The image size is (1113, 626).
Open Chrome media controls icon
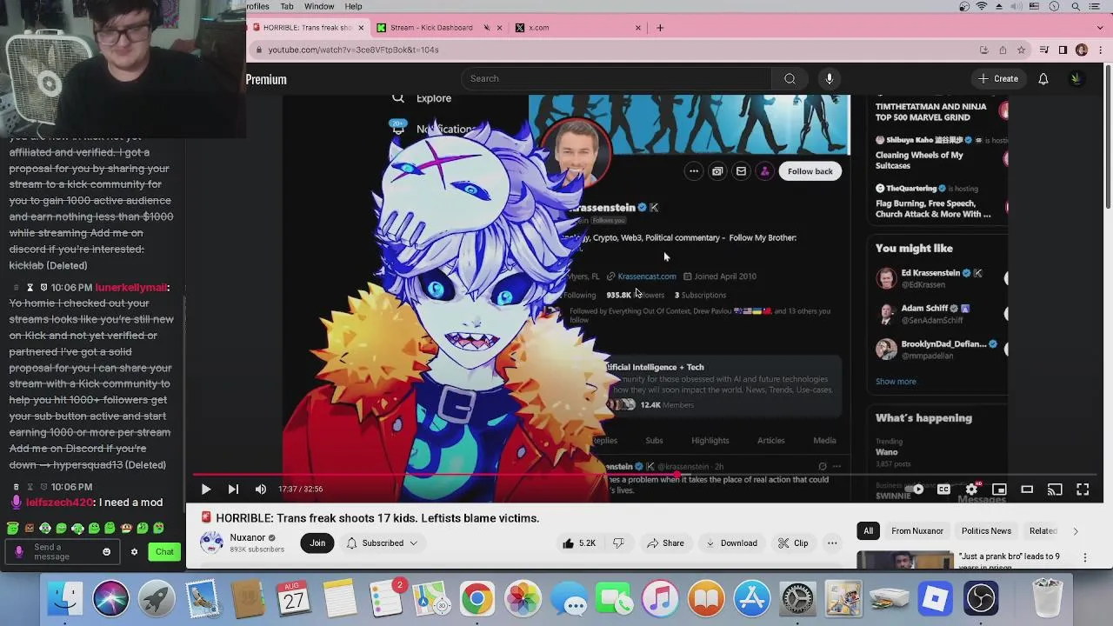click(1044, 50)
